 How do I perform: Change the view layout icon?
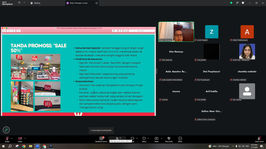pyautogui.click(x=243, y=3)
